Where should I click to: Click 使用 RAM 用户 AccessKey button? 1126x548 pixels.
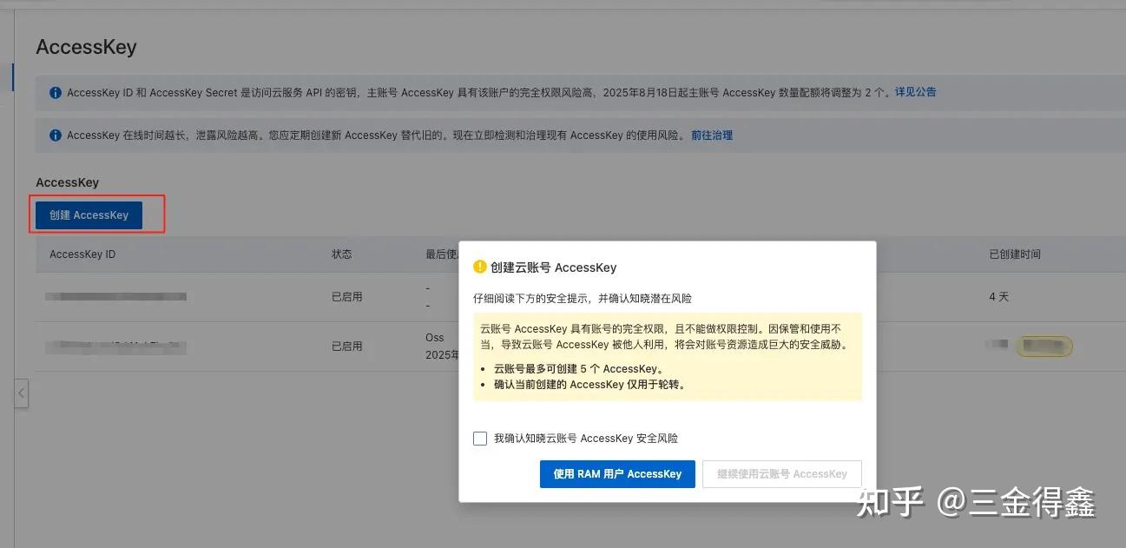(617, 473)
